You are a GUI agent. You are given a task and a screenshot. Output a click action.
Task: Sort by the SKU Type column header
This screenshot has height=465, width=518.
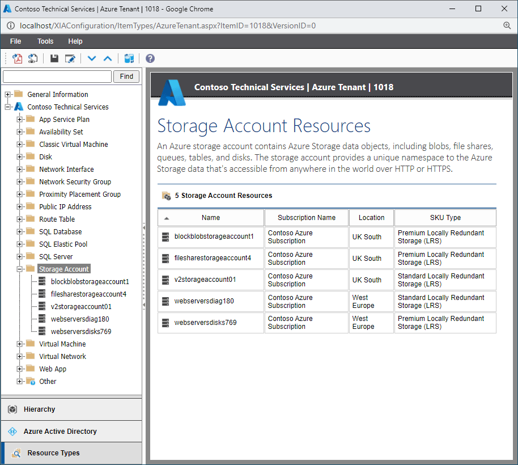click(445, 217)
